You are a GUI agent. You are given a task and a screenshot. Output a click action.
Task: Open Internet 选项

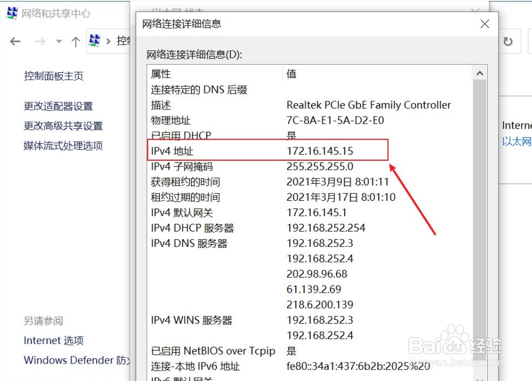[x=53, y=340]
